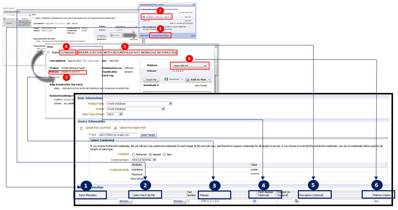
Task: Choose the New credential radio button
Action: [164, 155]
